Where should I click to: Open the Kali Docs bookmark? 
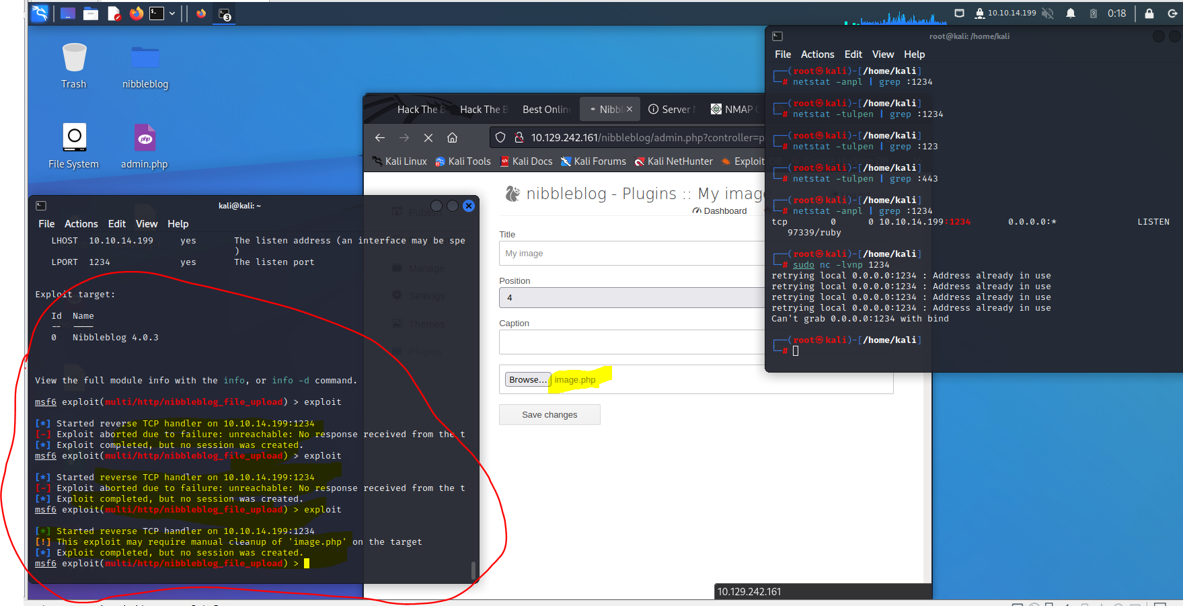(527, 161)
